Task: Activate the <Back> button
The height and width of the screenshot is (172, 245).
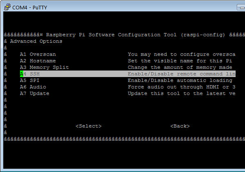Action: coord(180,126)
